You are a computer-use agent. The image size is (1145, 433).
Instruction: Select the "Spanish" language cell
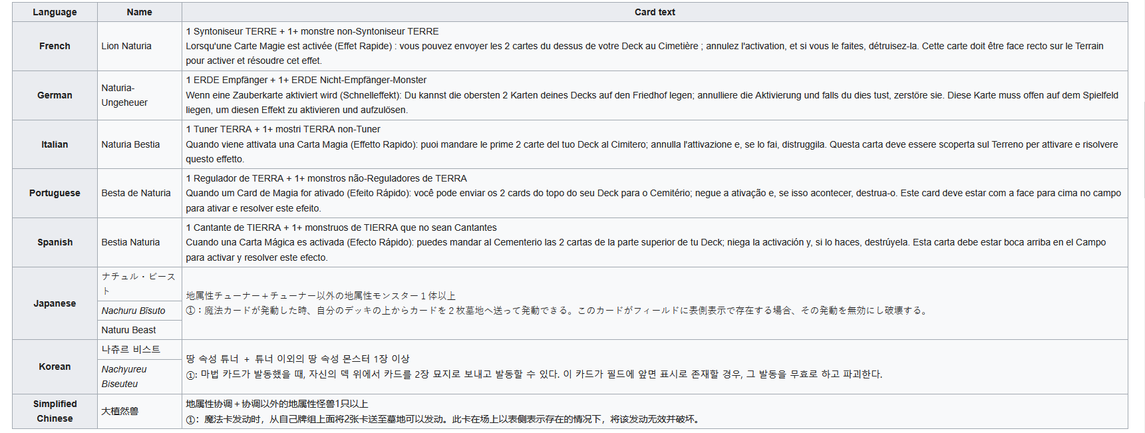click(55, 242)
